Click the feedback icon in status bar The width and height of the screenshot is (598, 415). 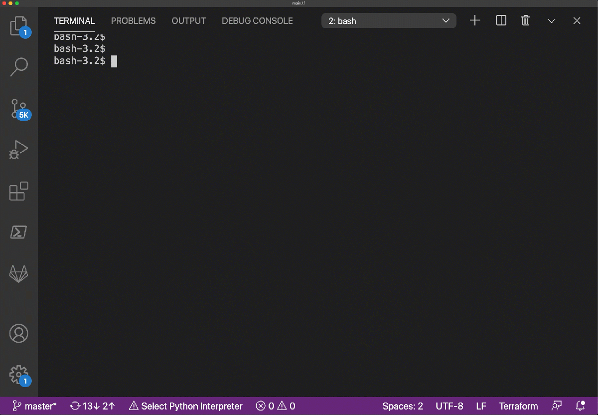coord(557,406)
